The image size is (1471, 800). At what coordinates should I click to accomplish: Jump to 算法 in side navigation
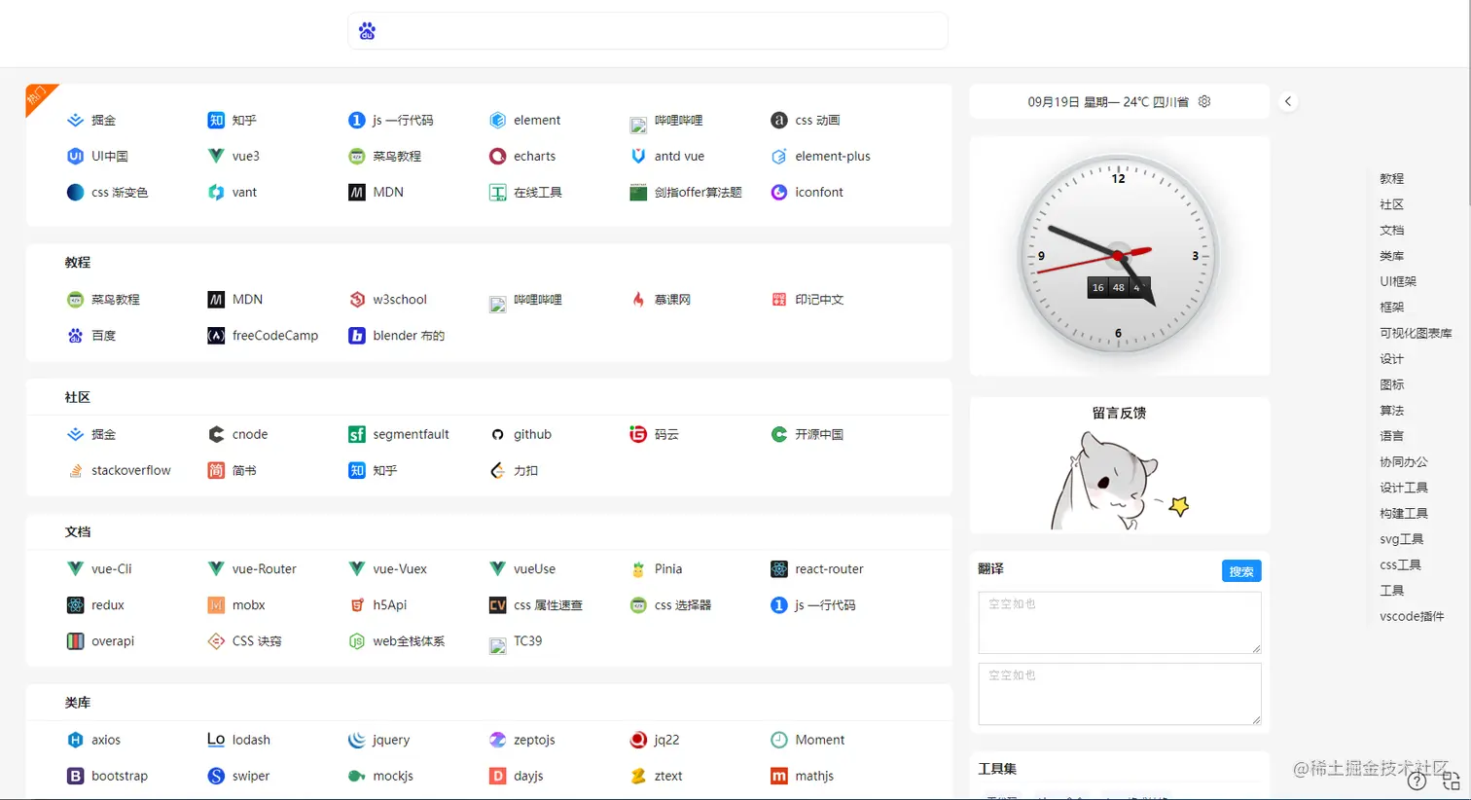pos(1391,410)
